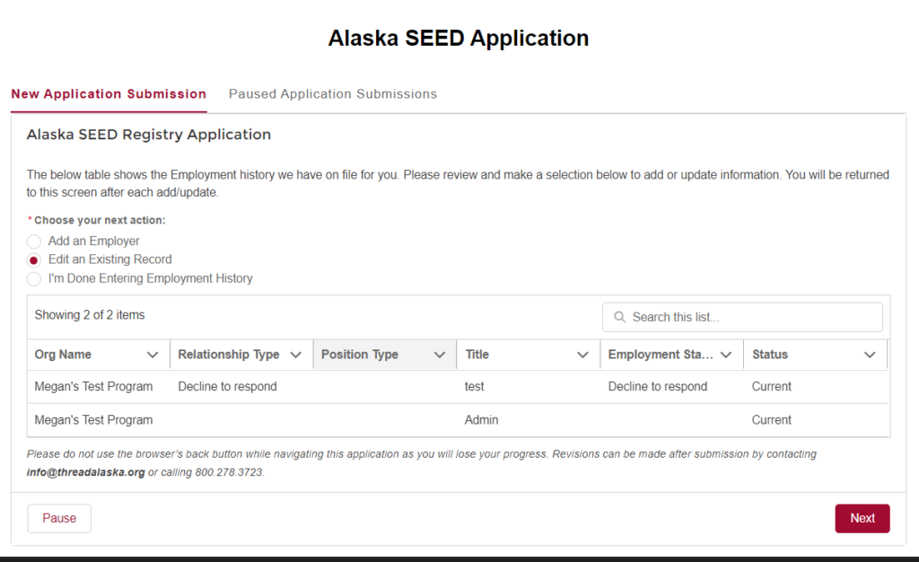Click the Next button
919x562 pixels.
click(862, 518)
